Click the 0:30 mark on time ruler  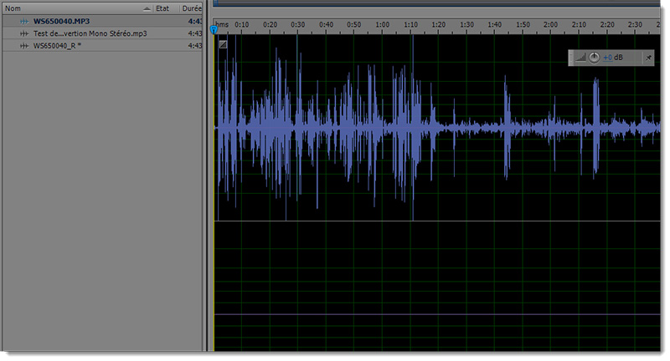[x=298, y=25]
